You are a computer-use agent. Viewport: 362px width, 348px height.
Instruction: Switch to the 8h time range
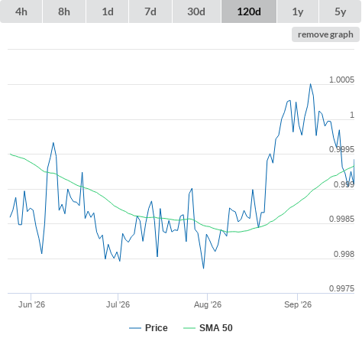pyautogui.click(x=64, y=11)
